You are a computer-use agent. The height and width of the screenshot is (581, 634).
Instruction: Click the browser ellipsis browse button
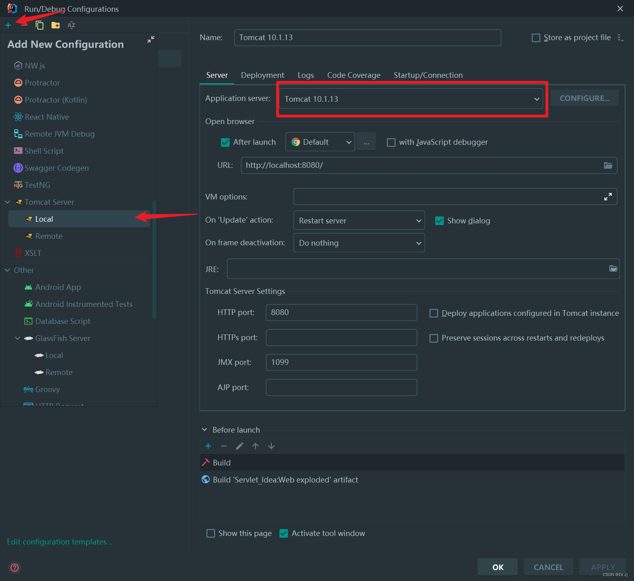pos(366,142)
